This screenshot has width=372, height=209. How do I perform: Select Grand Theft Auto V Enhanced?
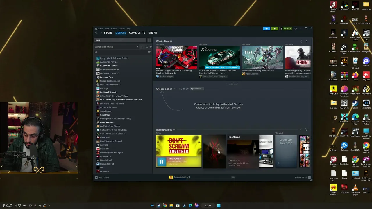113,134
